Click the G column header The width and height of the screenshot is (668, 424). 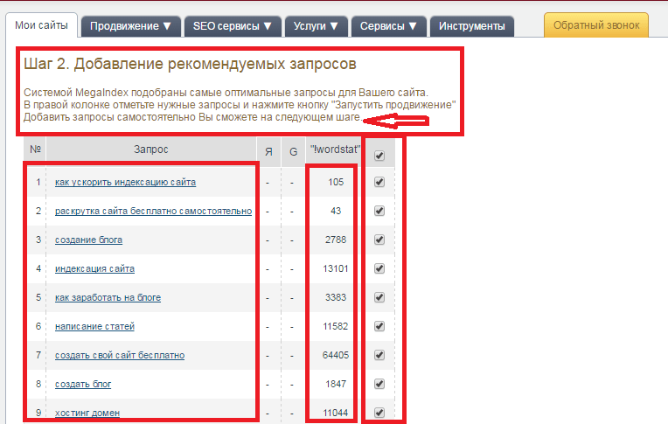293,152
